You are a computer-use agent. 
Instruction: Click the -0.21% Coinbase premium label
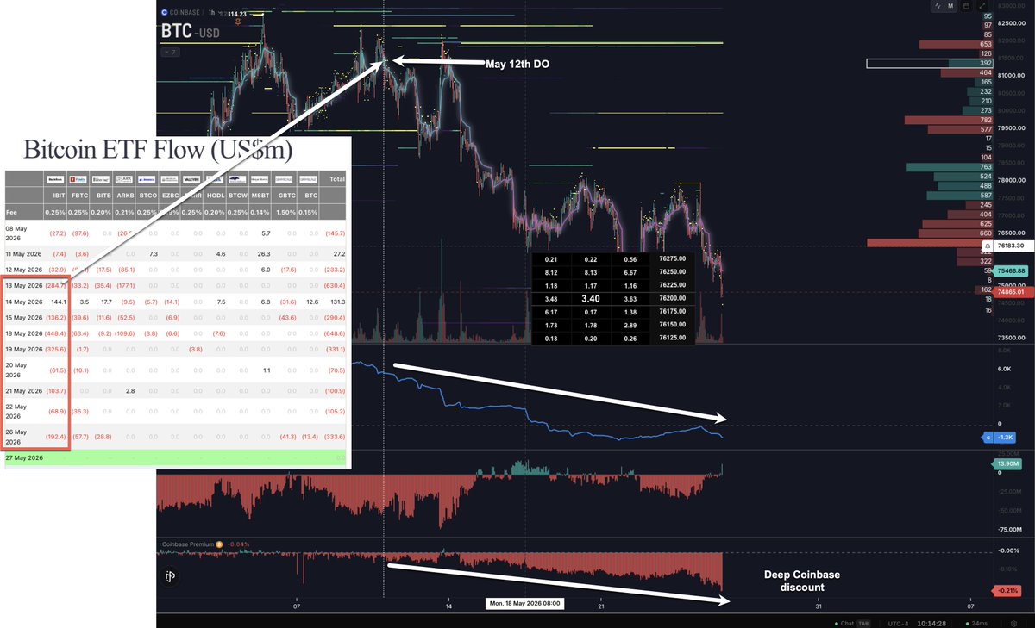[x=1007, y=591]
